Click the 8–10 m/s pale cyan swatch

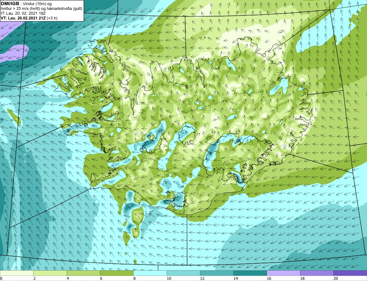tap(150, 273)
